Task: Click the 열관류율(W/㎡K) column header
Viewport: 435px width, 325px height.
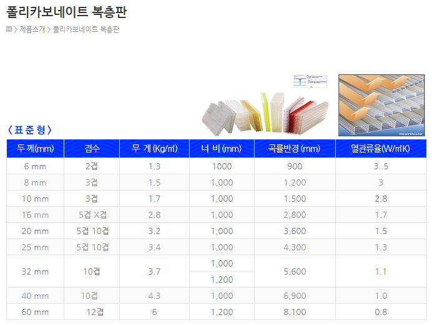Action: click(x=381, y=149)
